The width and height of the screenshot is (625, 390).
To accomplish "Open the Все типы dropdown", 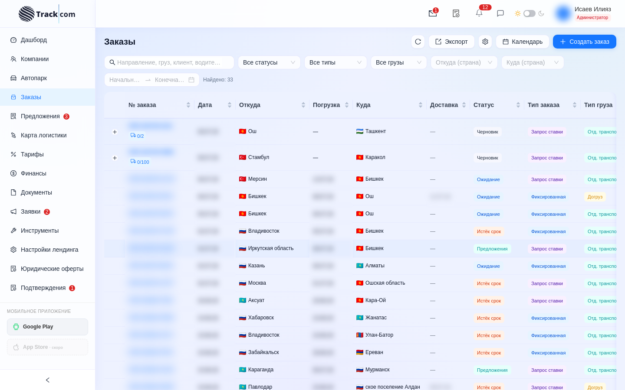I will pos(336,62).
